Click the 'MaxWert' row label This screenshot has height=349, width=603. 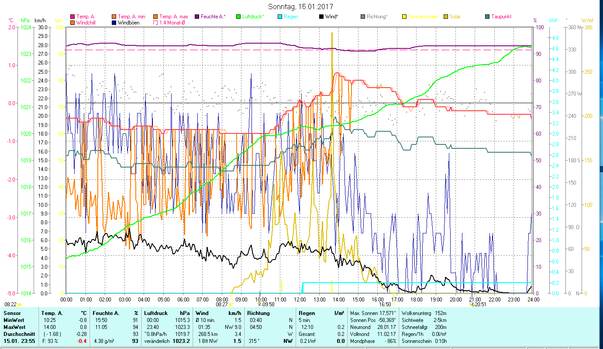click(14, 327)
